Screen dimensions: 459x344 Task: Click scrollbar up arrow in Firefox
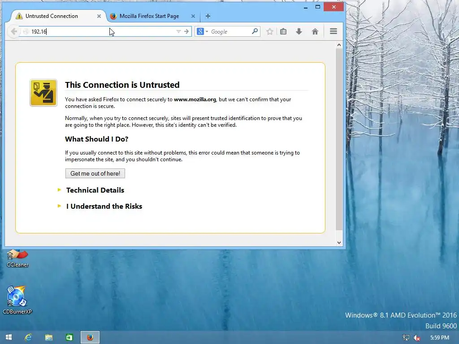click(339, 45)
